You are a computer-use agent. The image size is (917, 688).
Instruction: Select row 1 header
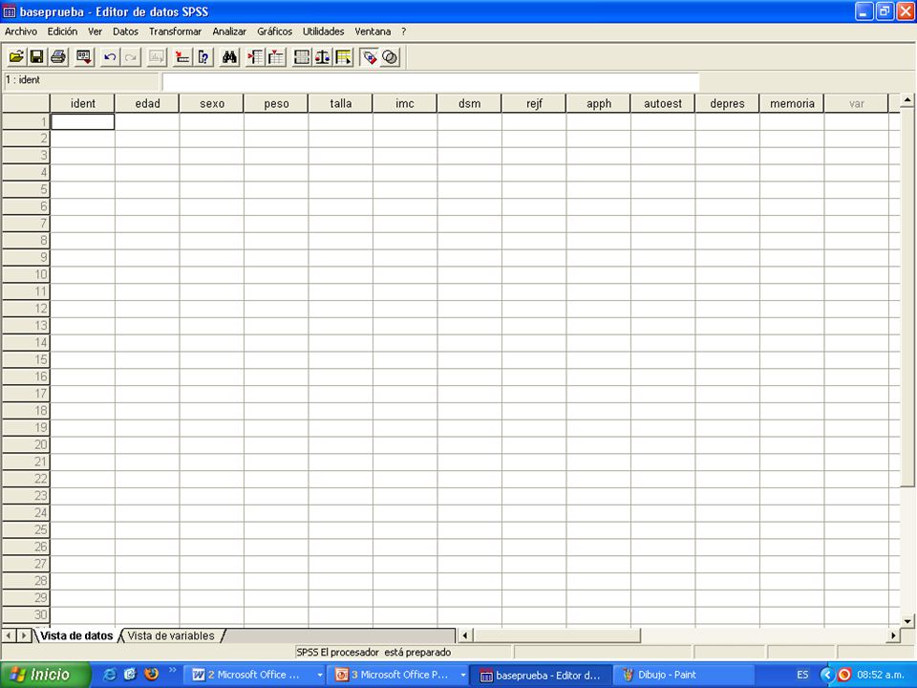[x=26, y=121]
